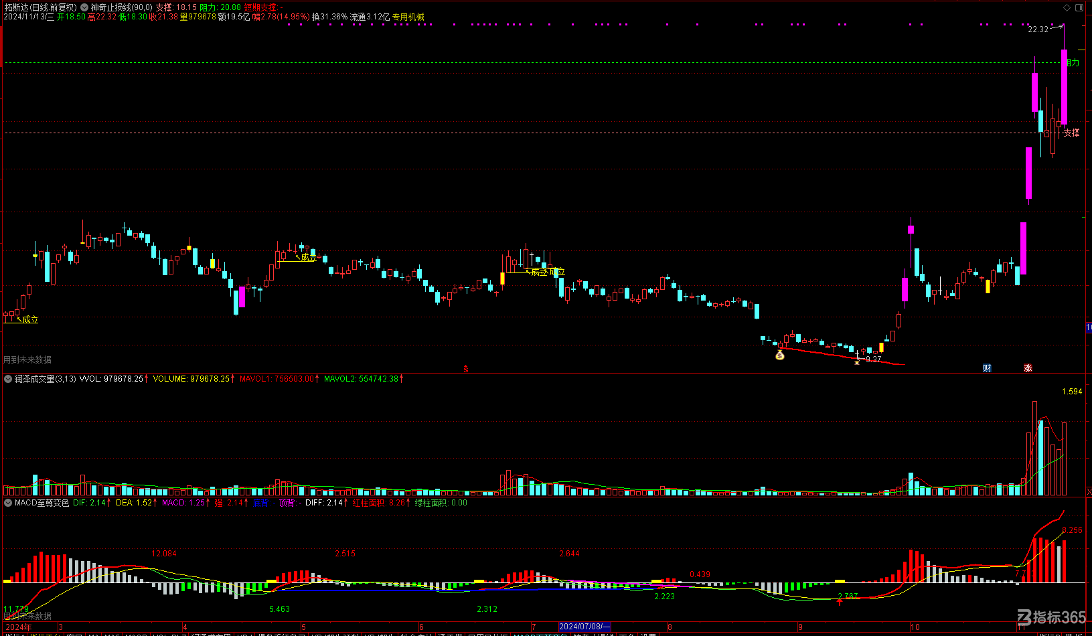Click the money bag marker below the candles
This screenshot has width=1092, height=636.
click(780, 355)
